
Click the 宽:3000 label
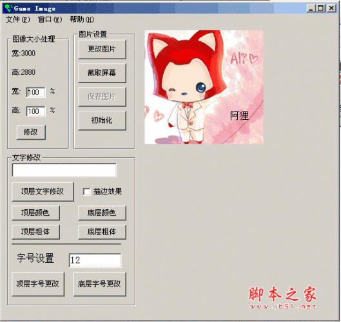[23, 53]
